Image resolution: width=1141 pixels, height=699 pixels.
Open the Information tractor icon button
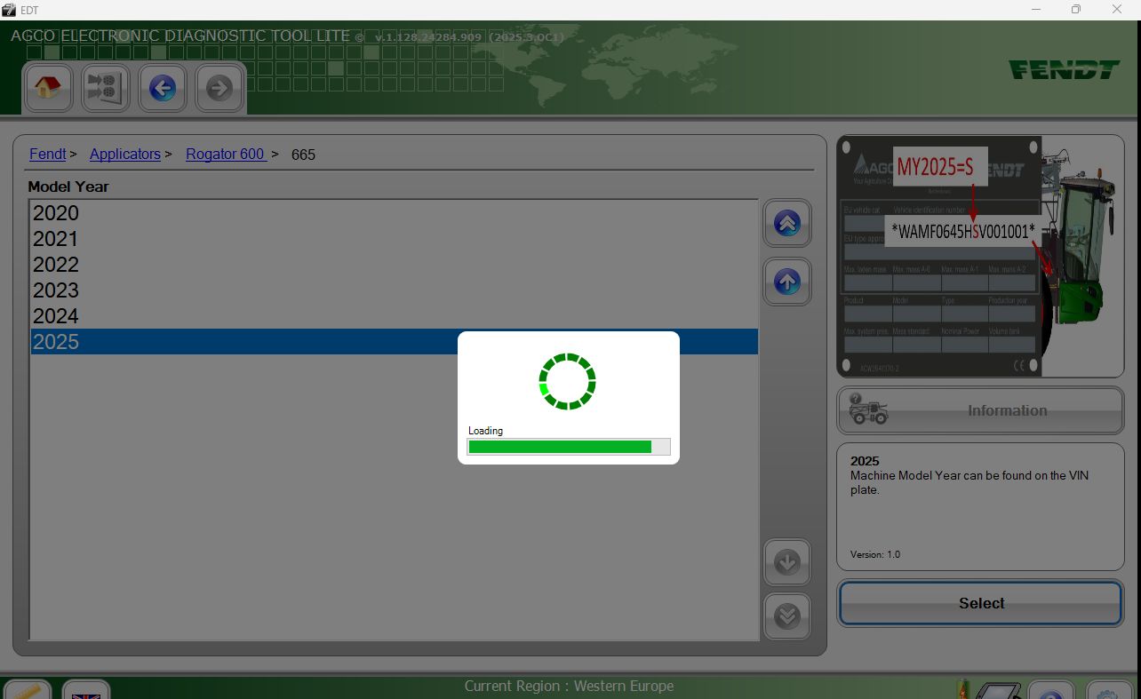981,410
